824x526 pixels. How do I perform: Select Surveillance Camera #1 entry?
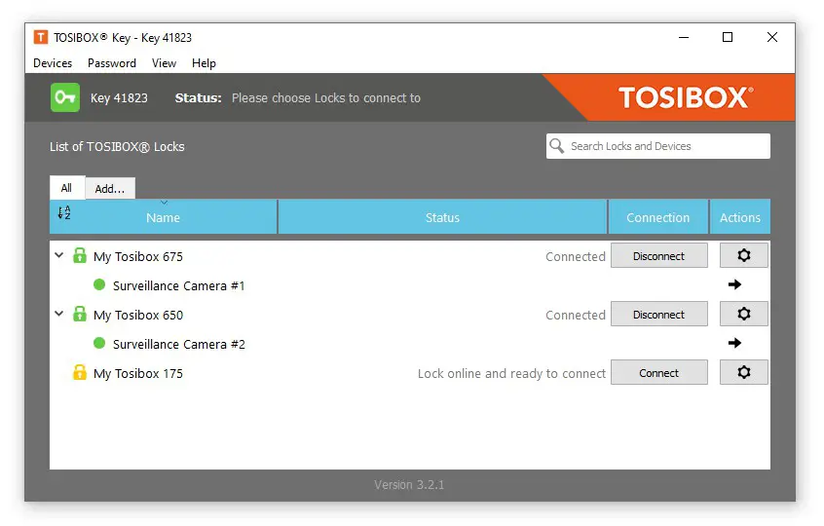point(178,285)
